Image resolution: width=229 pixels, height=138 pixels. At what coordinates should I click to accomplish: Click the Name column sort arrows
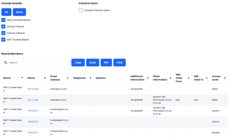click(45, 78)
